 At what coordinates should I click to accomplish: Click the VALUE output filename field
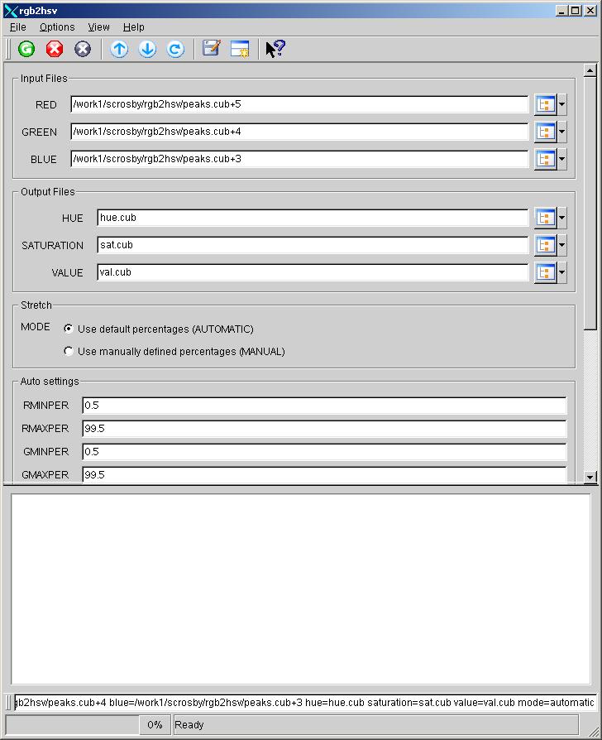coord(312,272)
